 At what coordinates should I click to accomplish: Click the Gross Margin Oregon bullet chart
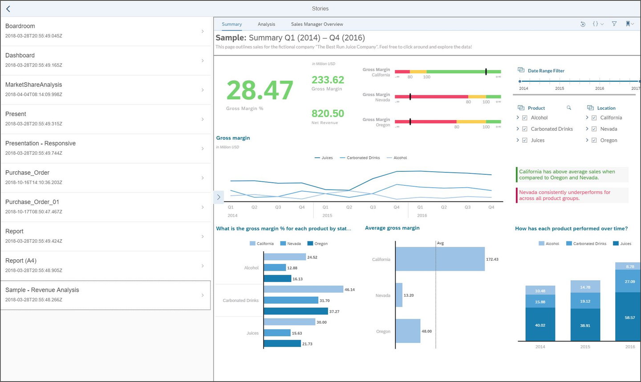tap(448, 121)
